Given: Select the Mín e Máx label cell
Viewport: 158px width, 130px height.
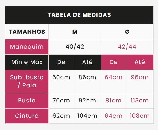Looking at the screenshot, I should click(27, 62).
